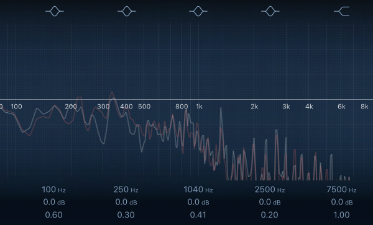The width and height of the screenshot is (373, 225).
Task: Click the 8k frequency axis label
Action: pyautogui.click(x=364, y=107)
